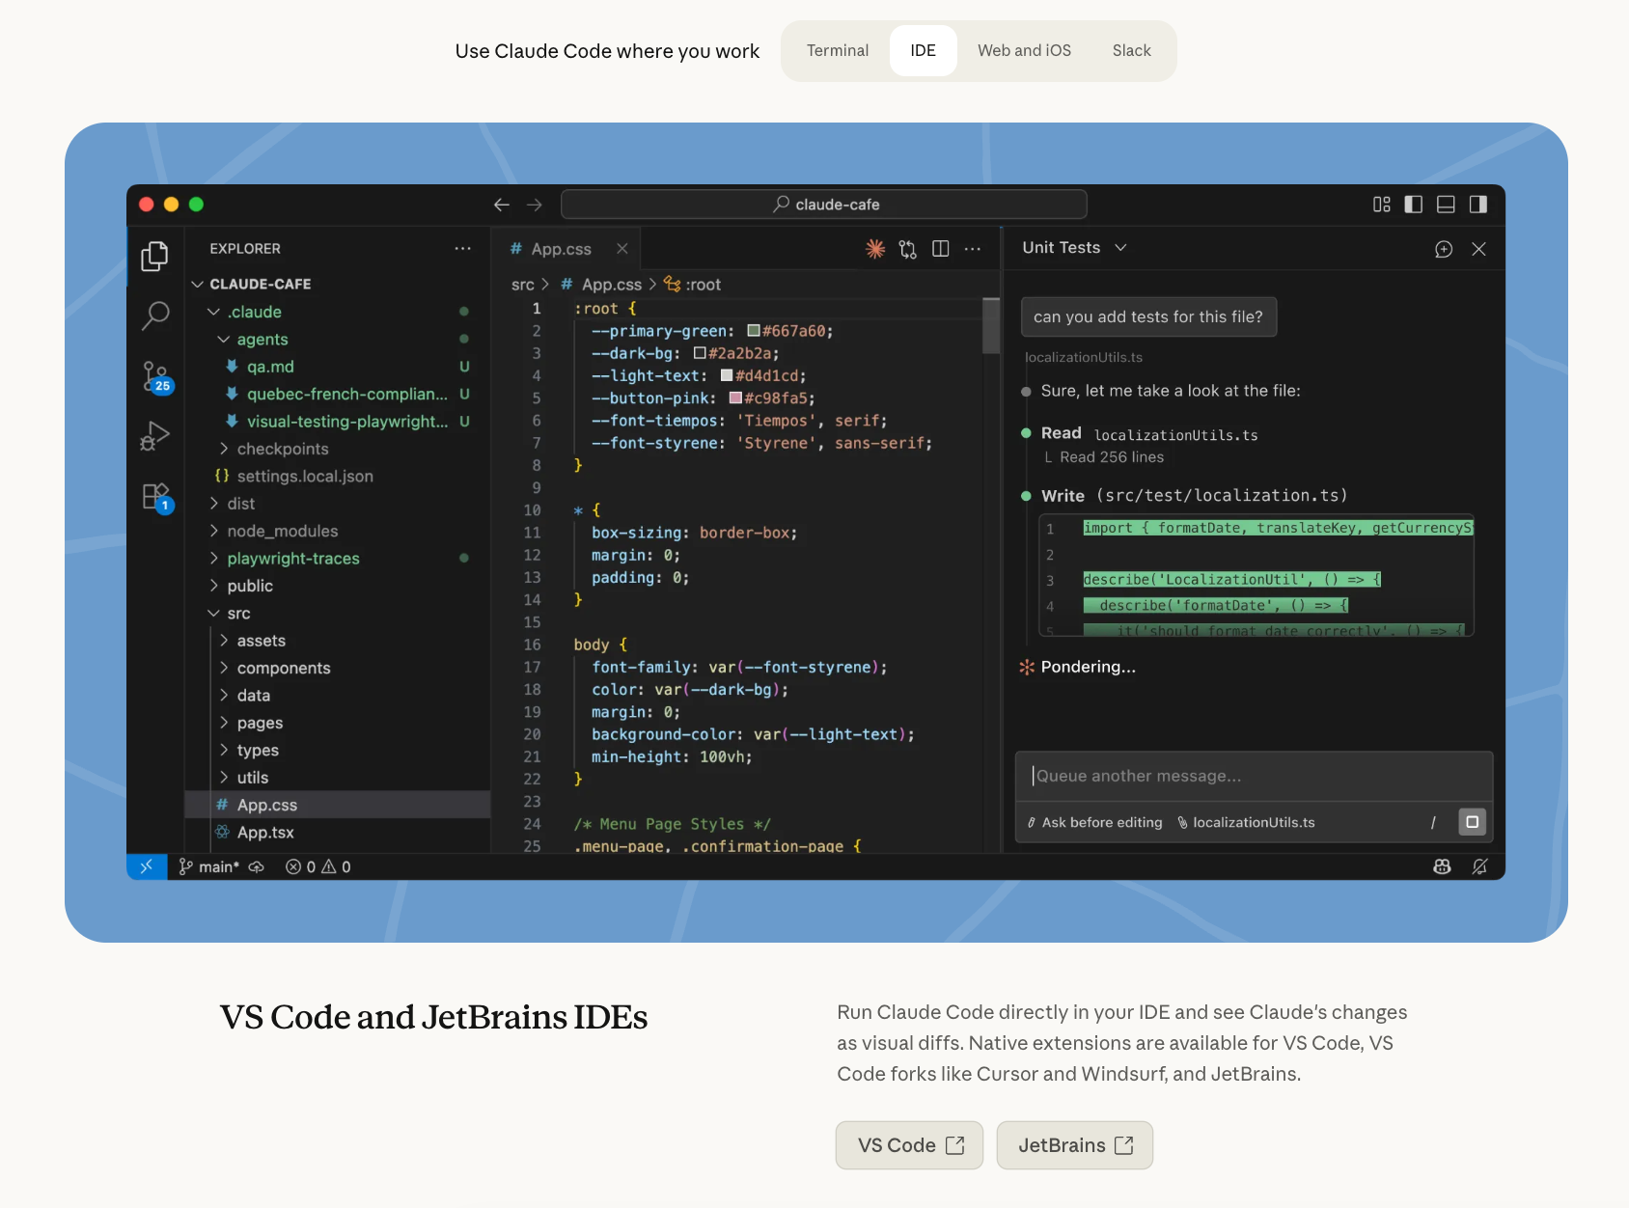1629x1208 pixels.
Task: Click the JetBrains link button
Action: (x=1075, y=1145)
